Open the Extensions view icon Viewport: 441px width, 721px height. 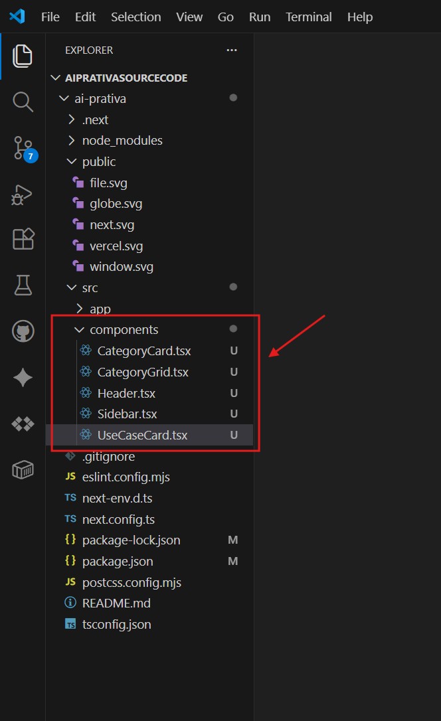pyautogui.click(x=23, y=239)
